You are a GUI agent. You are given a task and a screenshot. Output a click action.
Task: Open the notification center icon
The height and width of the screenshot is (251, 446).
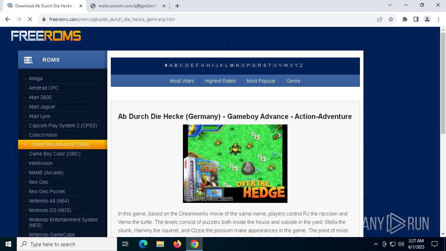[x=435, y=244]
